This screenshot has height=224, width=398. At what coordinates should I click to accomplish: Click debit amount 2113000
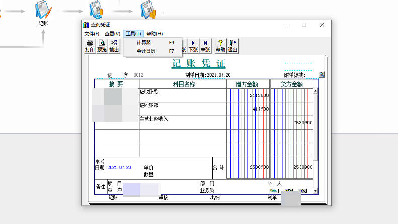(x=259, y=95)
